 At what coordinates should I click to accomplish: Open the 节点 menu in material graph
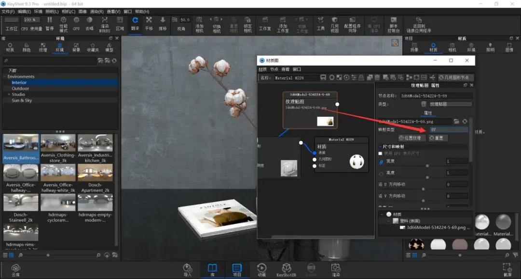[274, 69]
